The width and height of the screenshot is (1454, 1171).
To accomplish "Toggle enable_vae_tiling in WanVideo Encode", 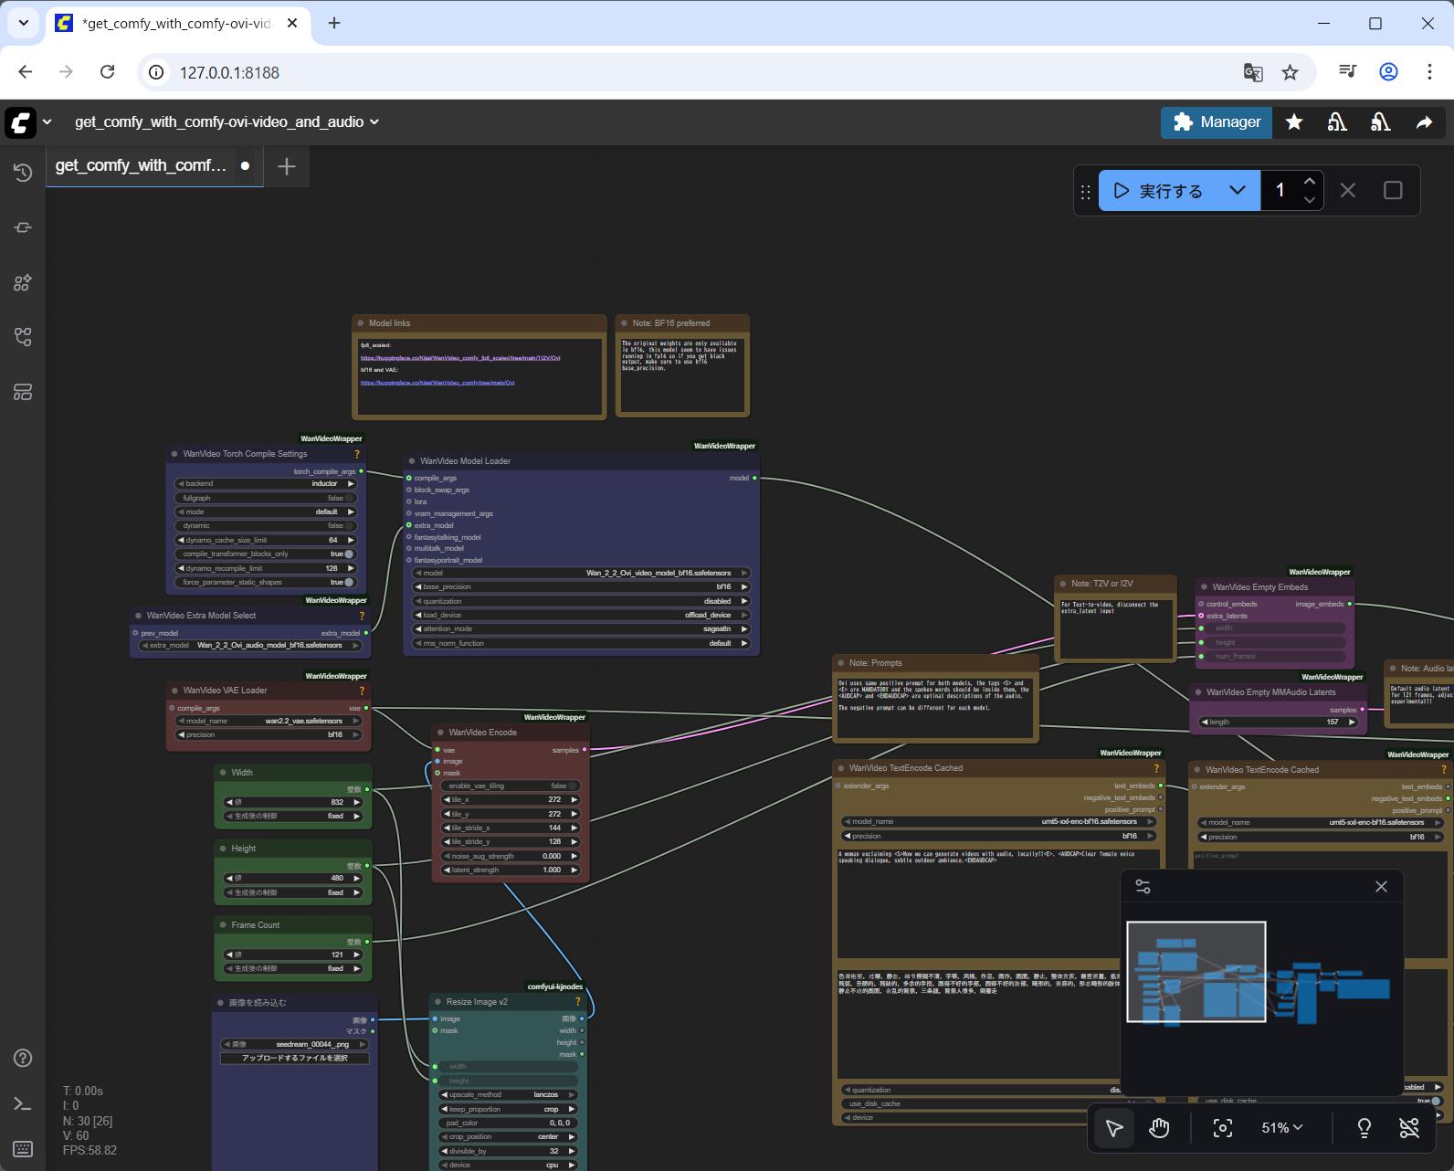I will point(572,786).
